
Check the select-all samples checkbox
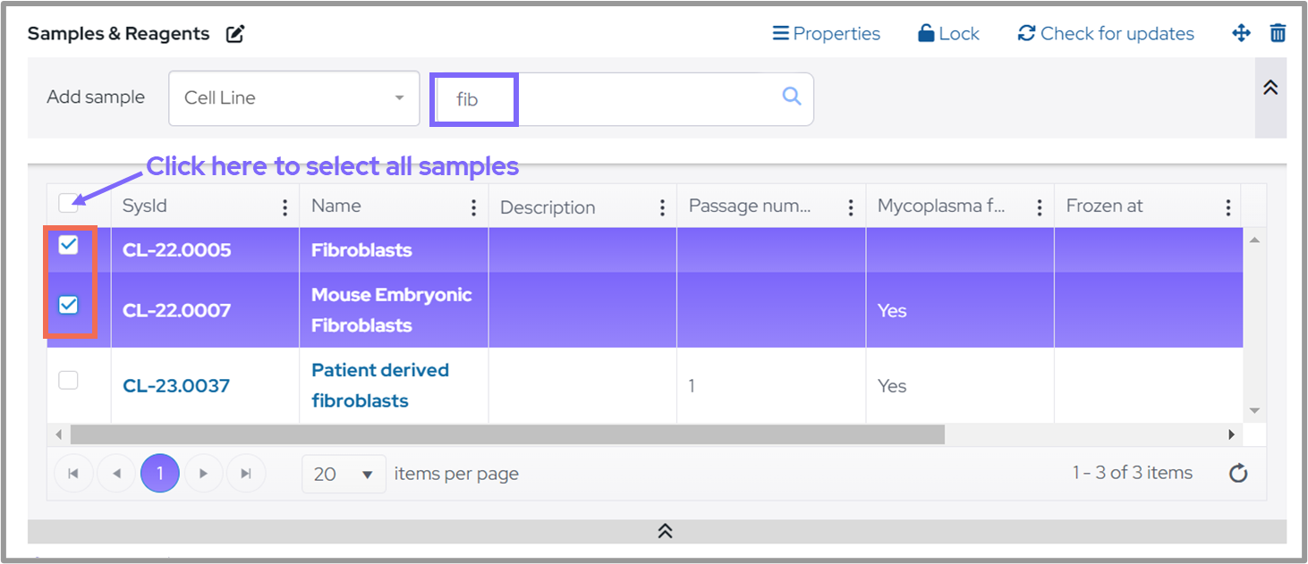tap(68, 204)
